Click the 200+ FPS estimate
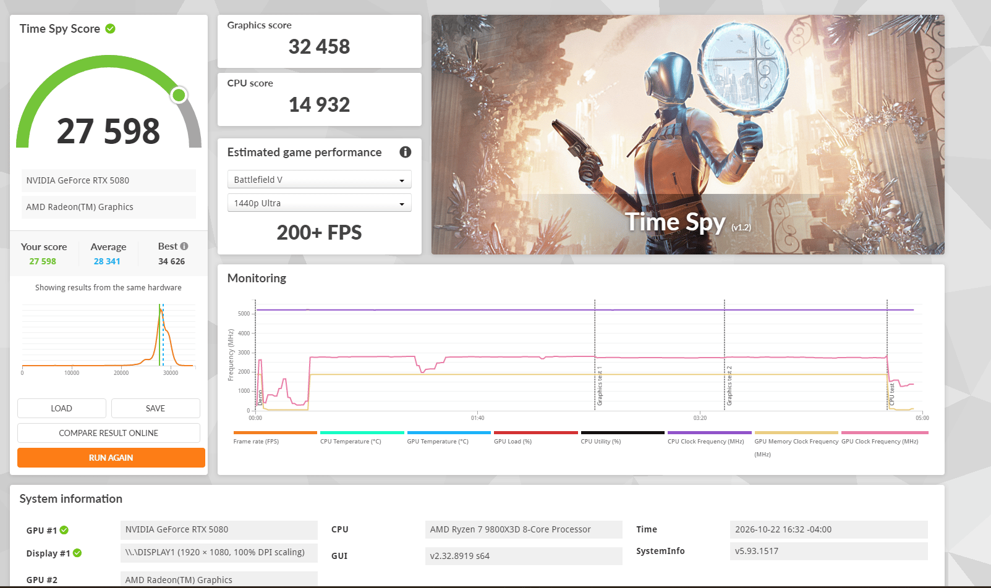This screenshot has width=991, height=588. [319, 232]
